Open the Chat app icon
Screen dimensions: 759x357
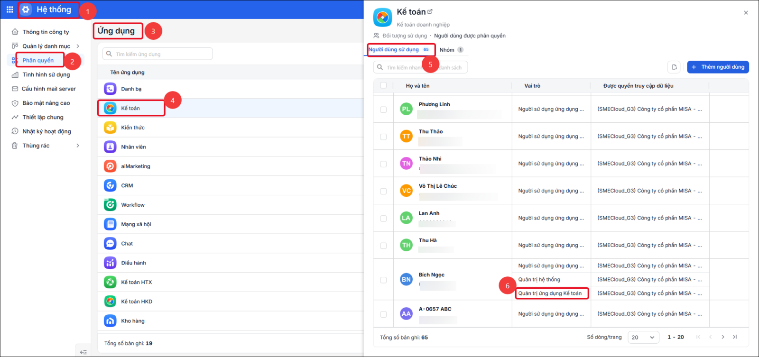click(x=110, y=244)
